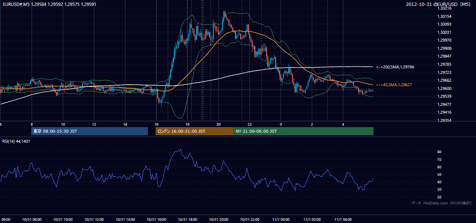Click price axis value 1.29785
The width and height of the screenshot is (476, 223).
[x=445, y=64]
